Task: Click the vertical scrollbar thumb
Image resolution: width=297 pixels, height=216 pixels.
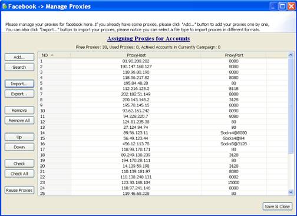Action: click(x=291, y=106)
